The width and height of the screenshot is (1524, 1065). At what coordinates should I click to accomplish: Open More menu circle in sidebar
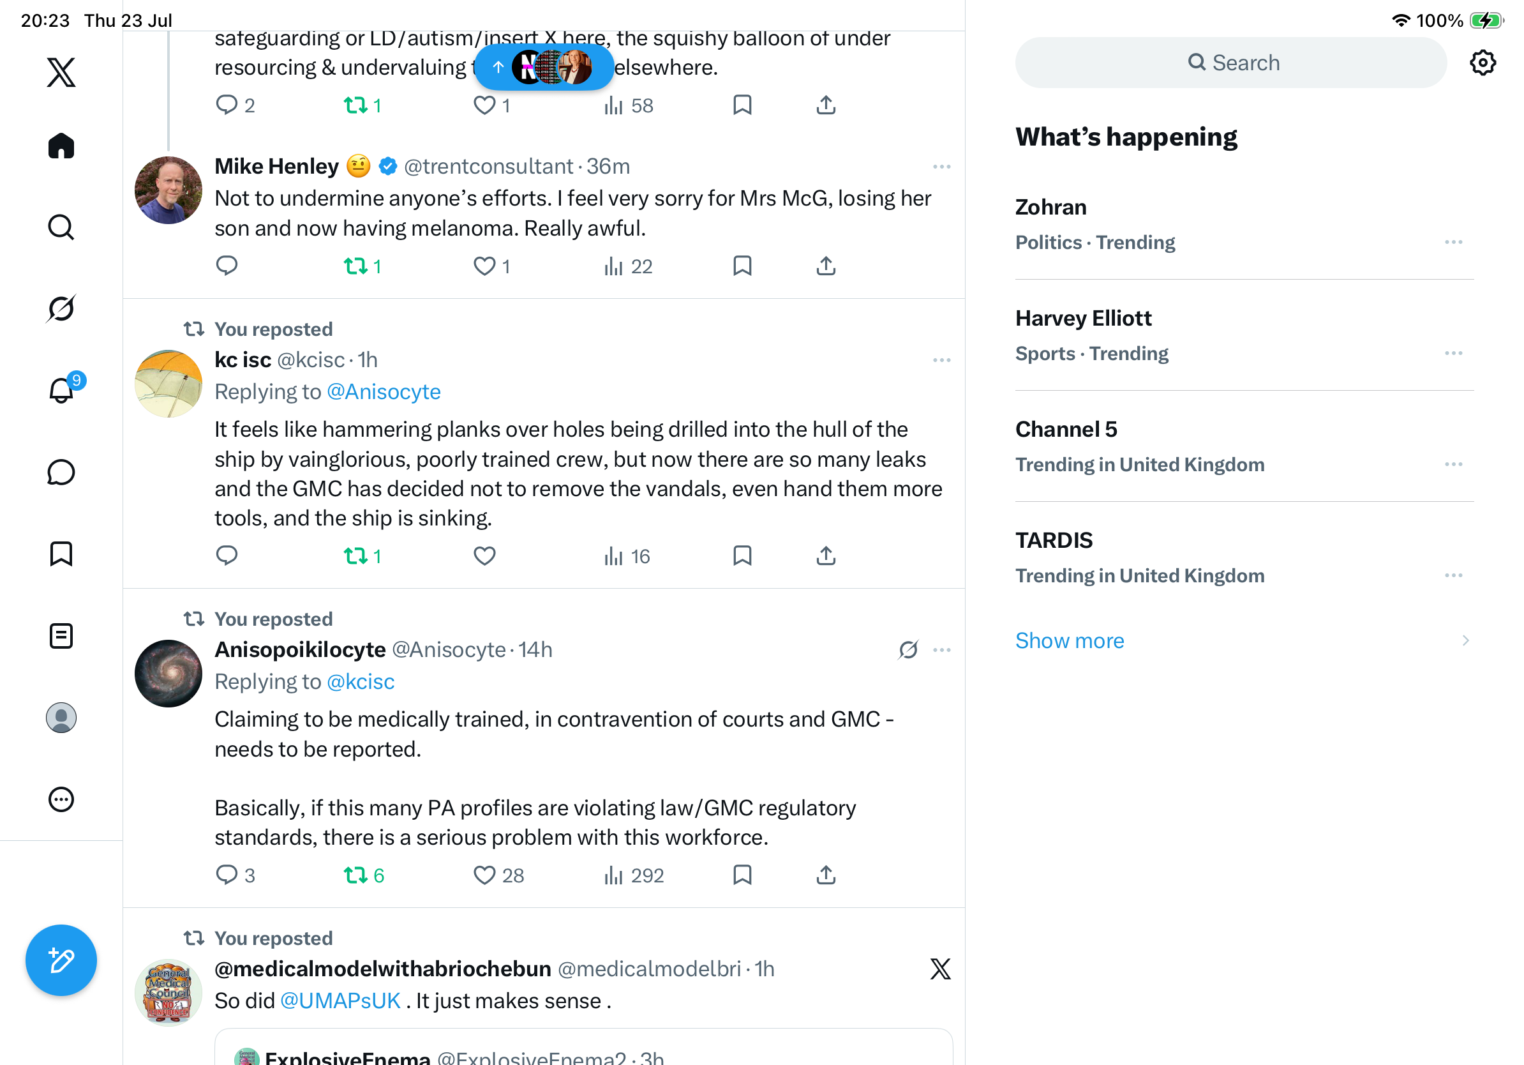(61, 799)
